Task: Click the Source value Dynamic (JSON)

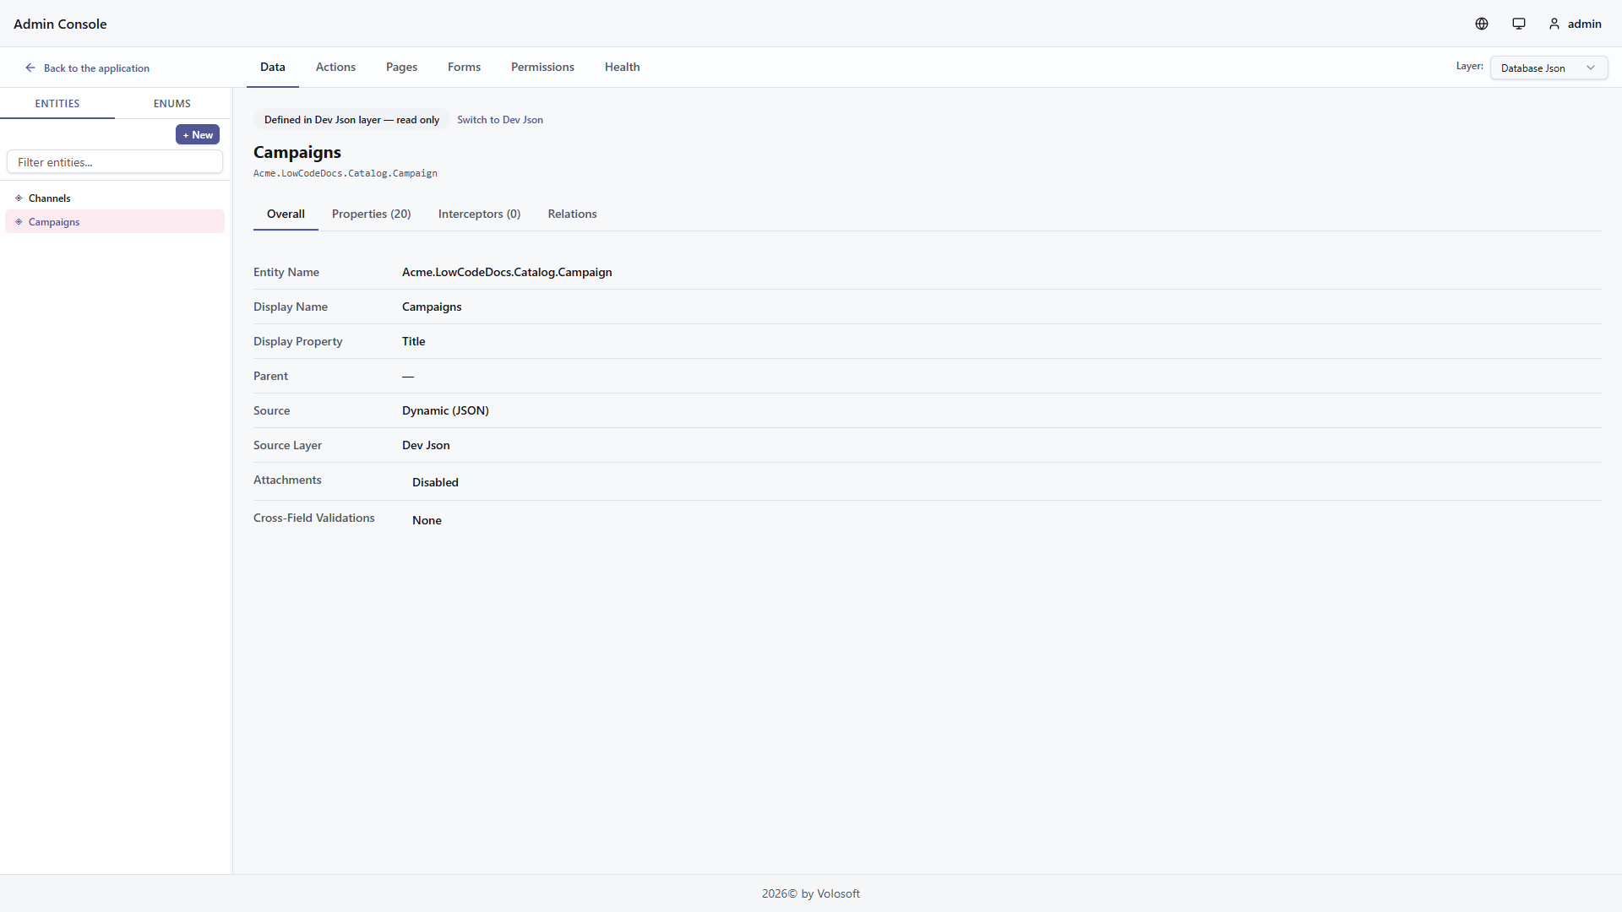Action: 445,410
